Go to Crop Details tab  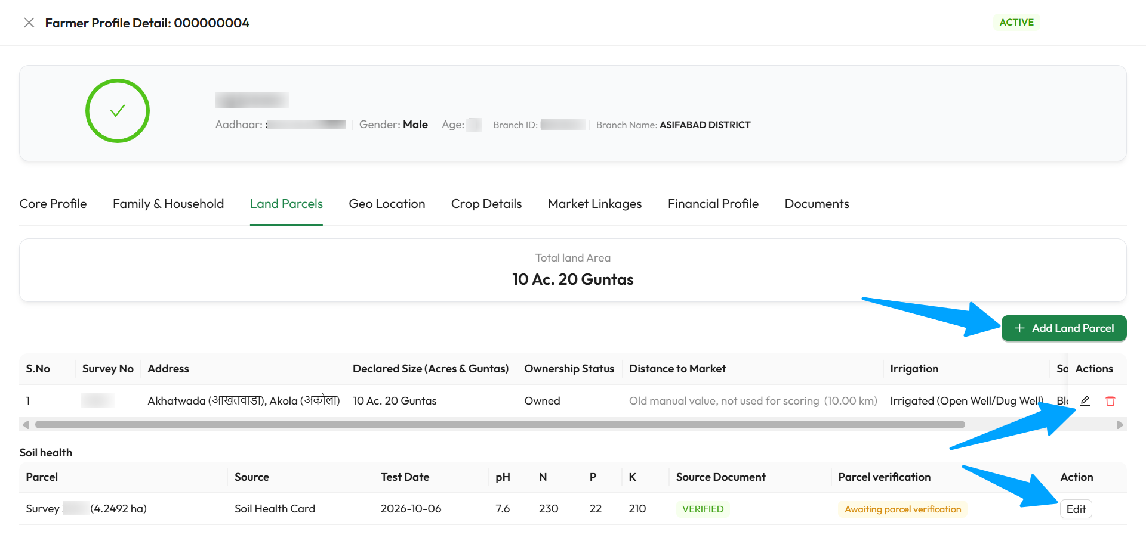486,204
